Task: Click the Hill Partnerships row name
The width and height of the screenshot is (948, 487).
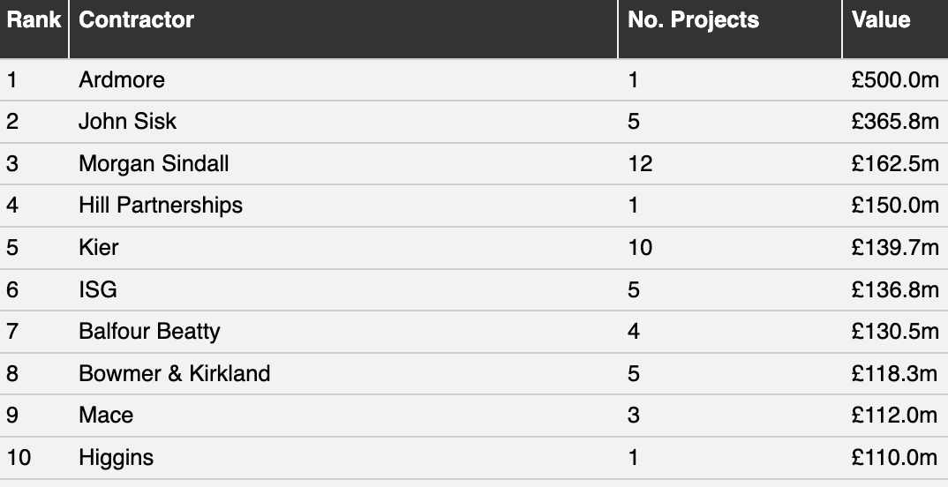Action: pyautogui.click(x=161, y=206)
